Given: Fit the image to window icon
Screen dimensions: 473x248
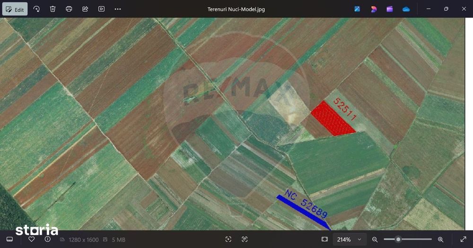Looking at the screenshot, I should point(324,239).
